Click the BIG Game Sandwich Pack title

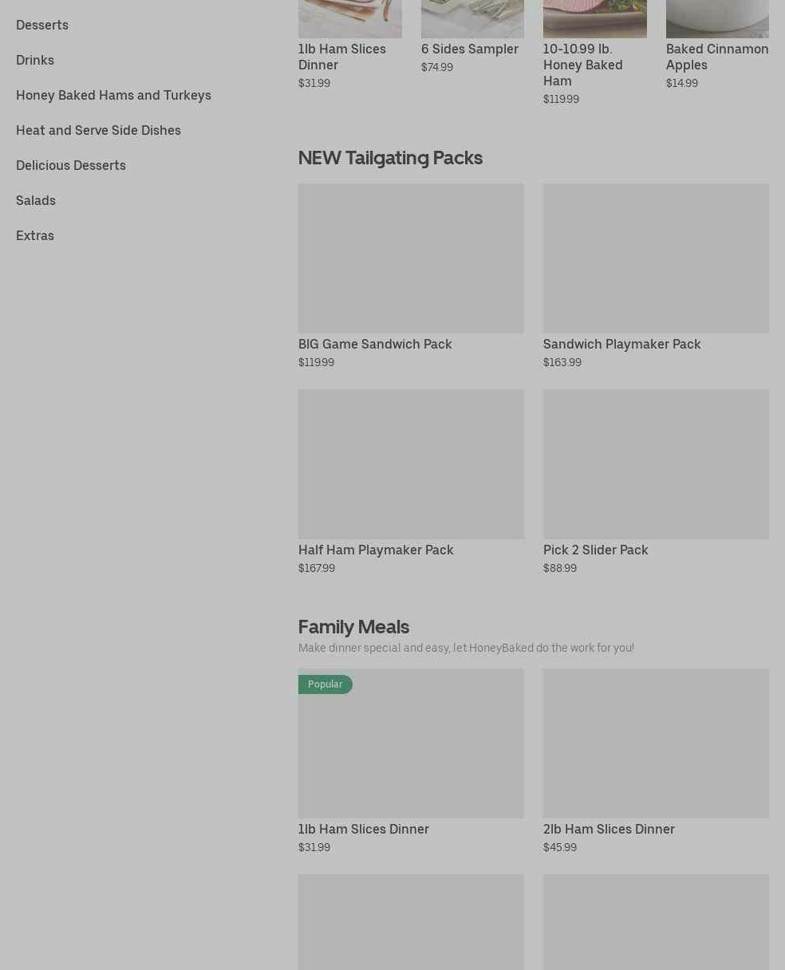375,344
